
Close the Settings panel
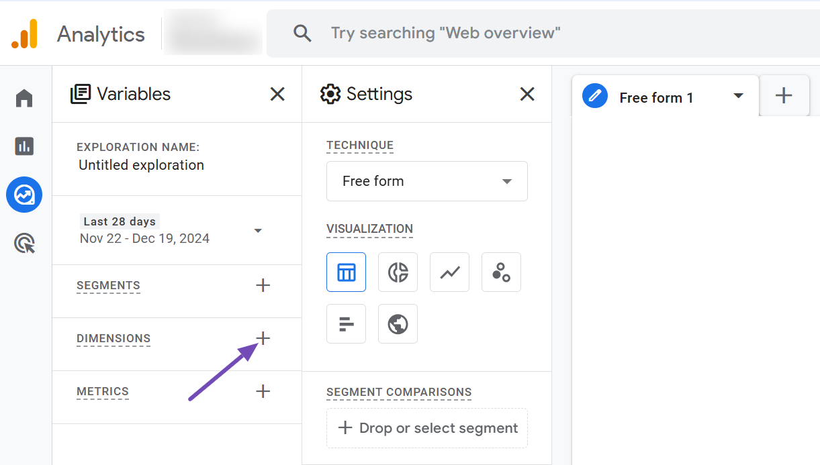pos(527,94)
